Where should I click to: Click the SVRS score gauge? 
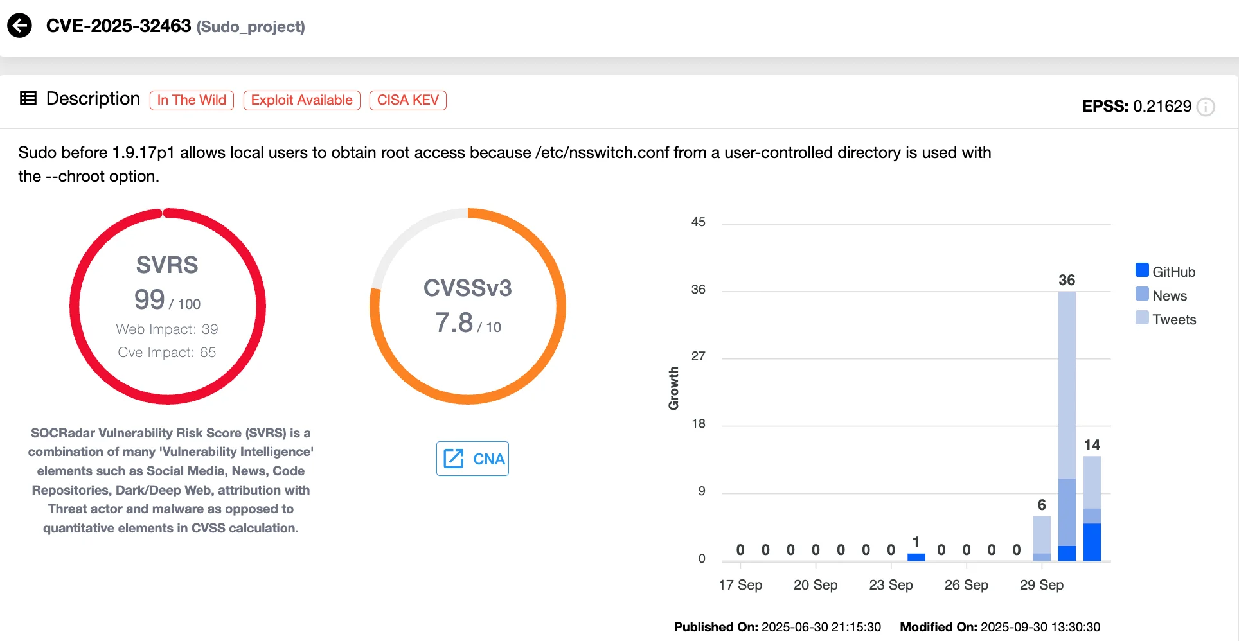tap(168, 306)
